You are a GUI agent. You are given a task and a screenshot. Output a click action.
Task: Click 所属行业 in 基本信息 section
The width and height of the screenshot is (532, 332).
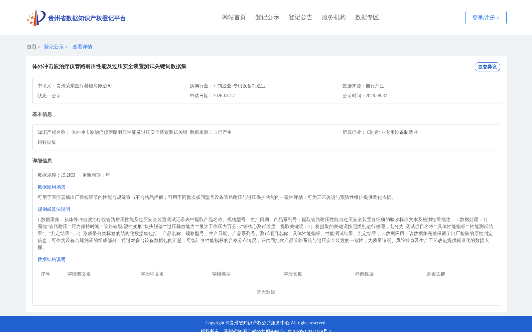(380, 132)
